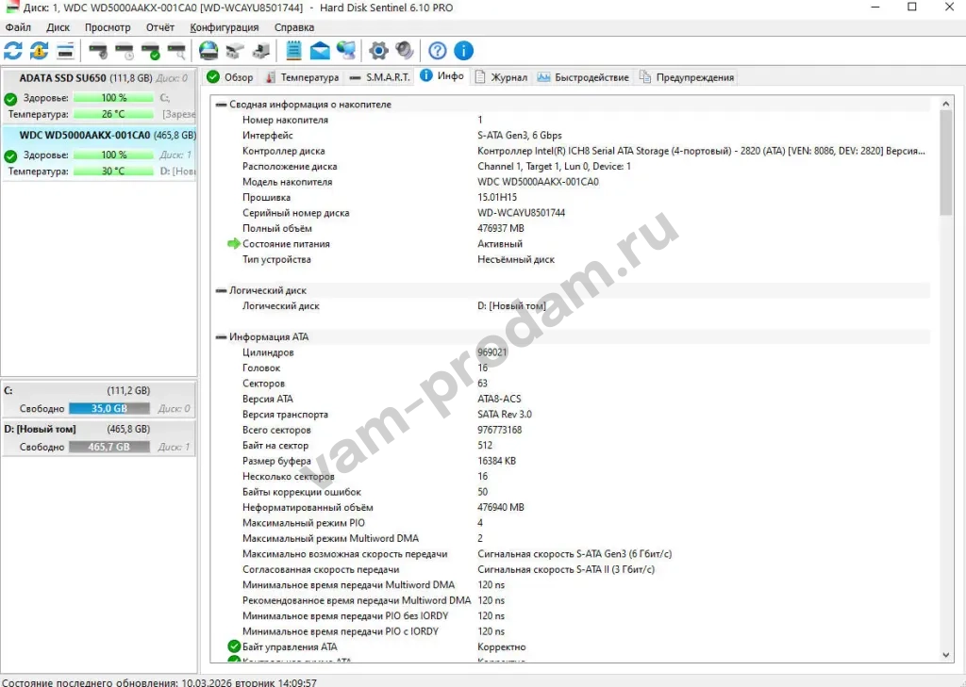This screenshot has width=966, height=687.
Task: Collapse the Логический диск section
Action: click(x=221, y=290)
